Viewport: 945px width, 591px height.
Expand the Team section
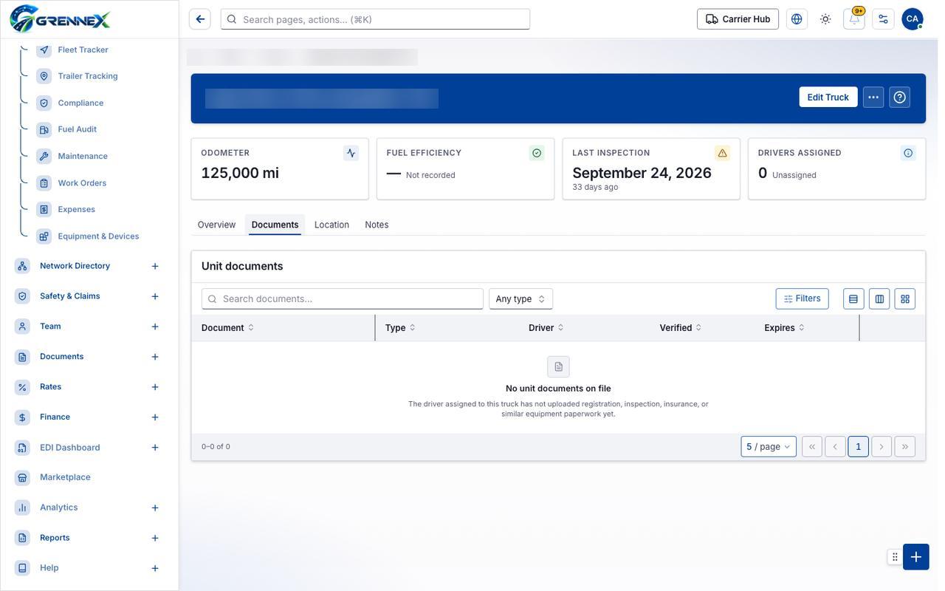[x=155, y=327]
